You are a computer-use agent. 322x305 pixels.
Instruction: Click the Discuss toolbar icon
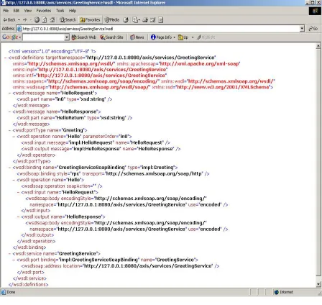coord(161,20)
